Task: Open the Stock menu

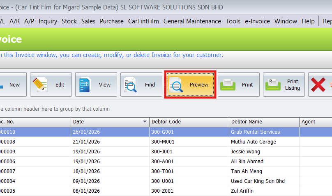Action: click(69, 21)
